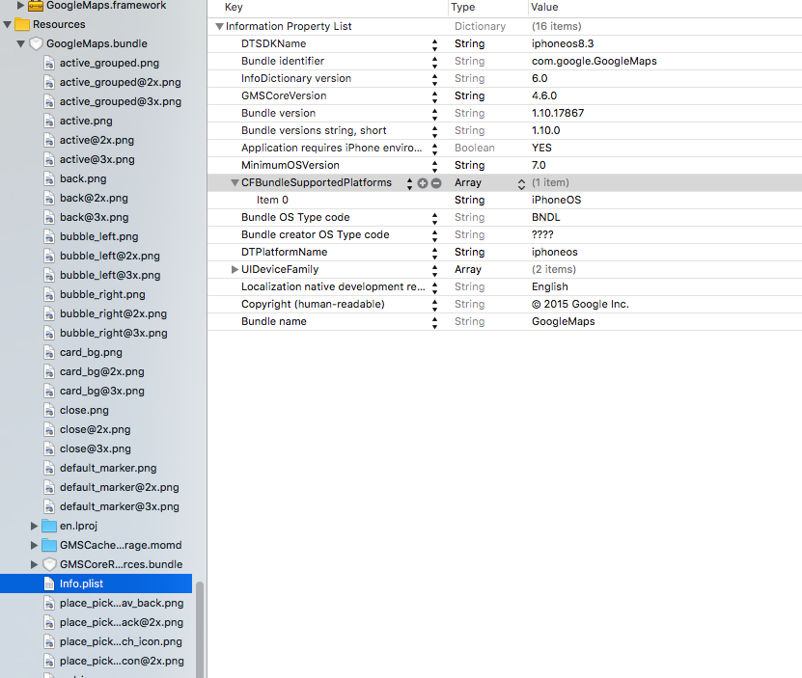Open the type popup for CFBundleSupportedPlatforms Array

pos(521,183)
